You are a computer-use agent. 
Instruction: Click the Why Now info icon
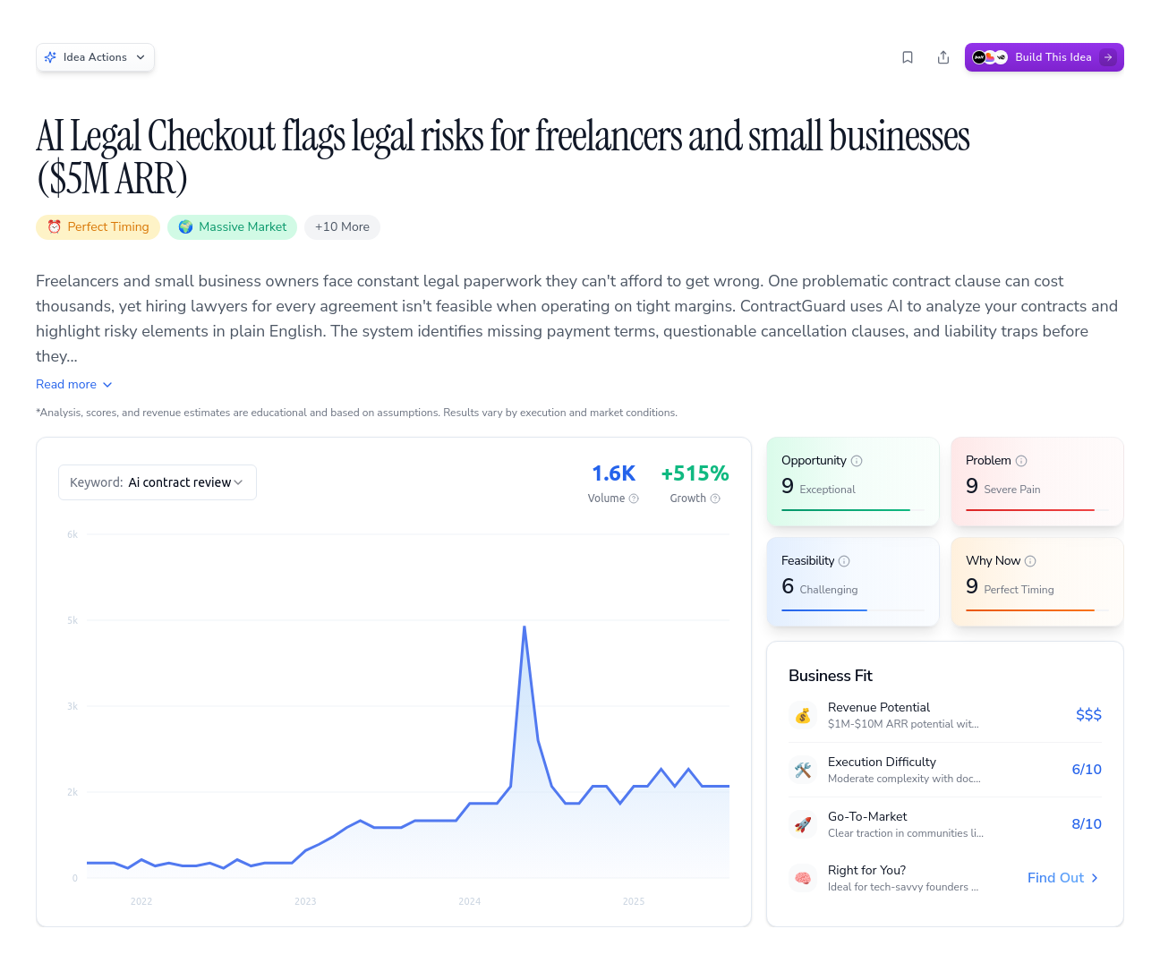click(x=1030, y=561)
